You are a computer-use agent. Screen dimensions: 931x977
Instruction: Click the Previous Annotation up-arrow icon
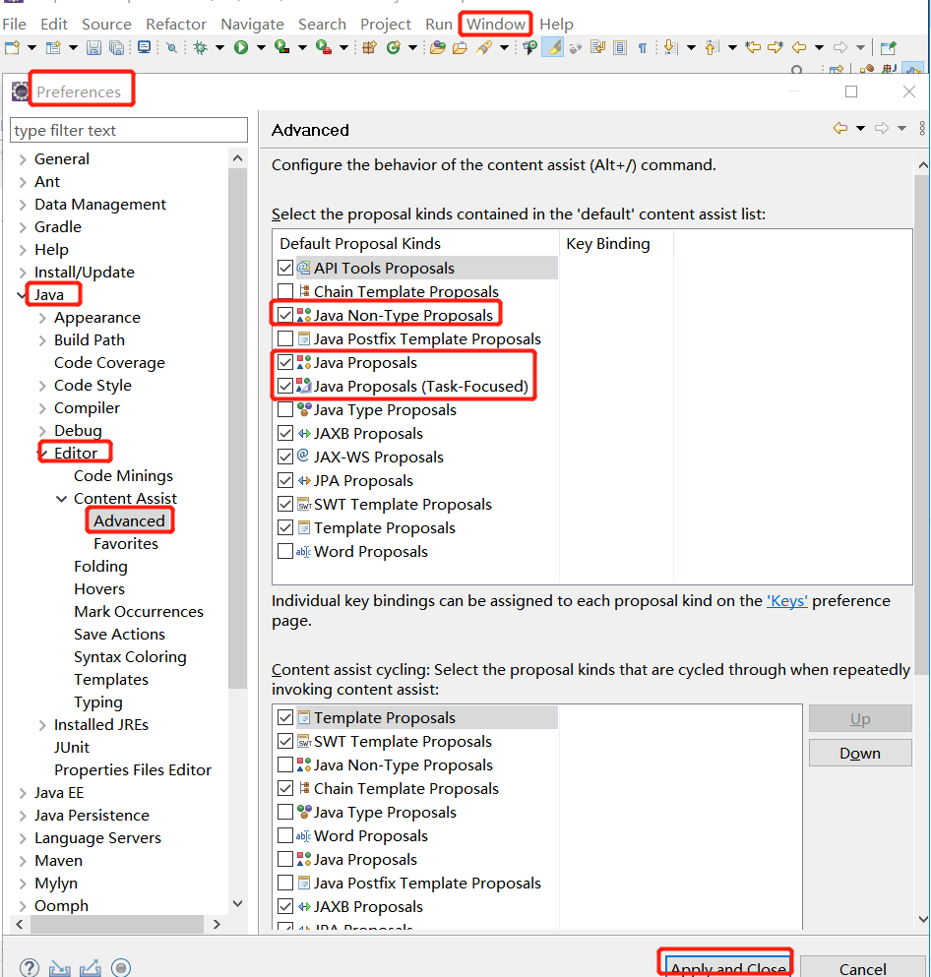[712, 47]
